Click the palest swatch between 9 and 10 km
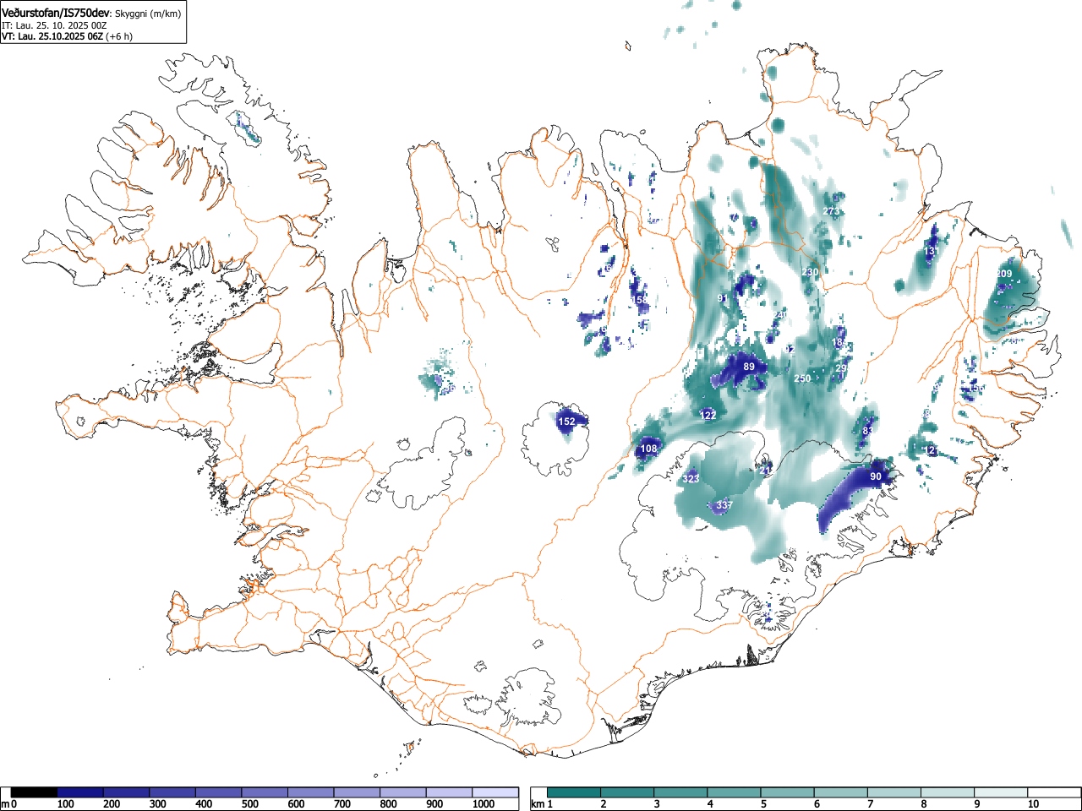 click(1001, 792)
